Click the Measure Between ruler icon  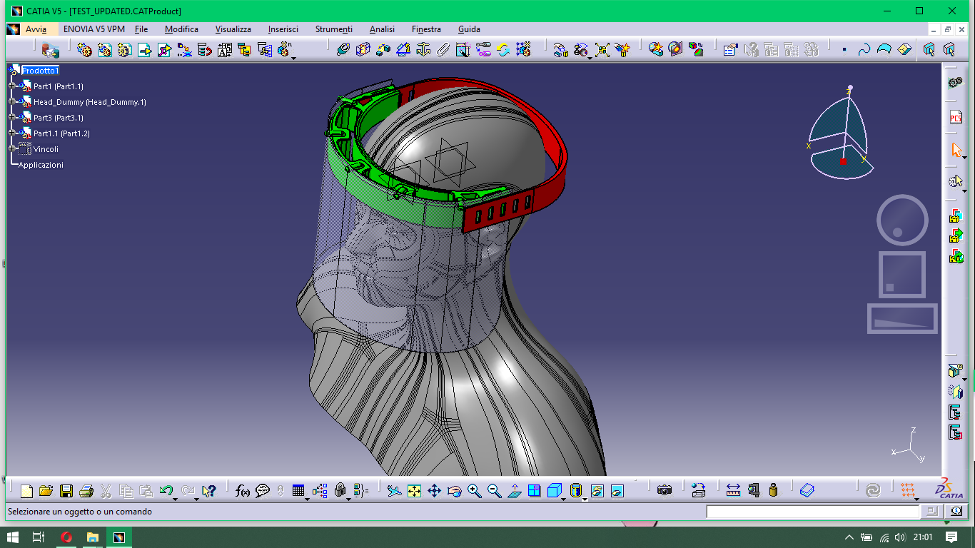pyautogui.click(x=733, y=491)
